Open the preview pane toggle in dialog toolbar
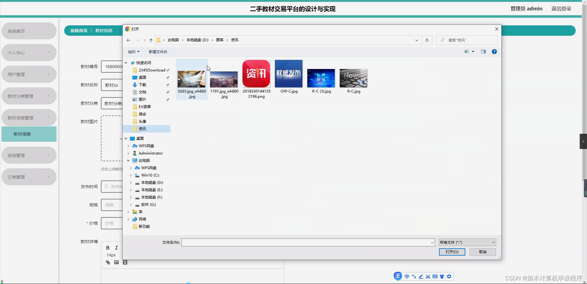This screenshot has height=284, width=587. tap(483, 52)
